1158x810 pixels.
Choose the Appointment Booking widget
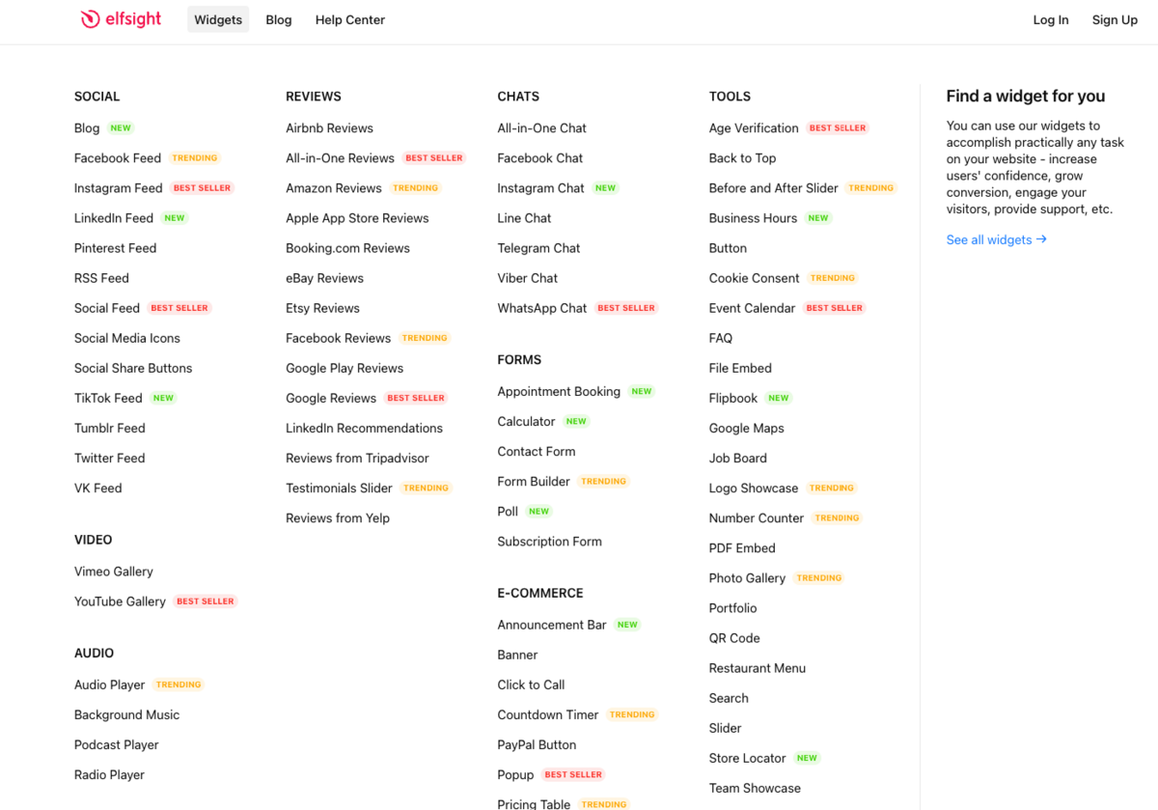pyautogui.click(x=559, y=391)
